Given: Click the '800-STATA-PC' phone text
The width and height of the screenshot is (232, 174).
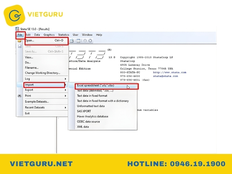Looking at the screenshot, I should click(x=130, y=72).
